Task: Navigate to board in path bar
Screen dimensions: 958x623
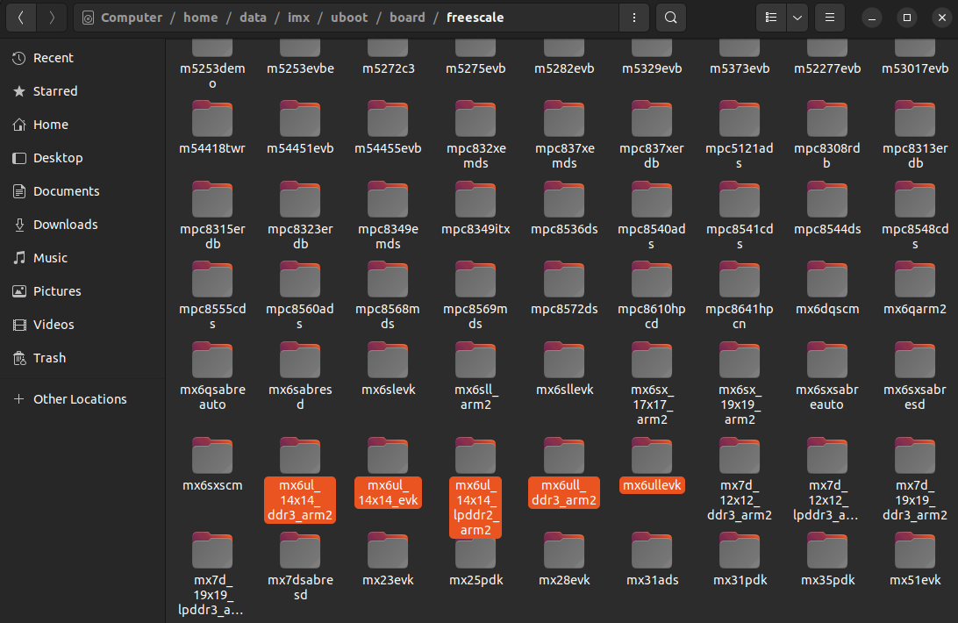Action: tap(408, 18)
